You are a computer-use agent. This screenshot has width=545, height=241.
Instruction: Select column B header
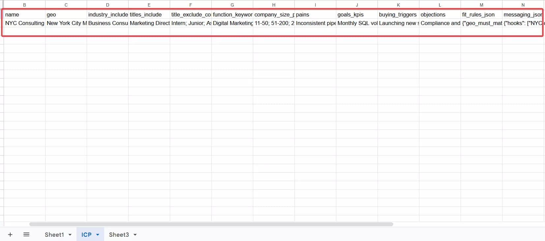coord(24,5)
